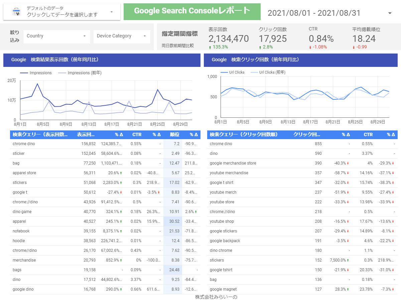Click the red arrow beside -51.9% for youtube merch

[x=348, y=192]
